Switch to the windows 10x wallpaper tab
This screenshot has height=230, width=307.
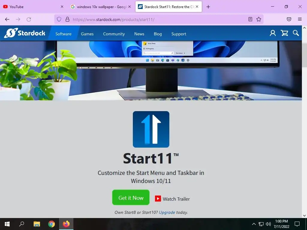click(101, 7)
